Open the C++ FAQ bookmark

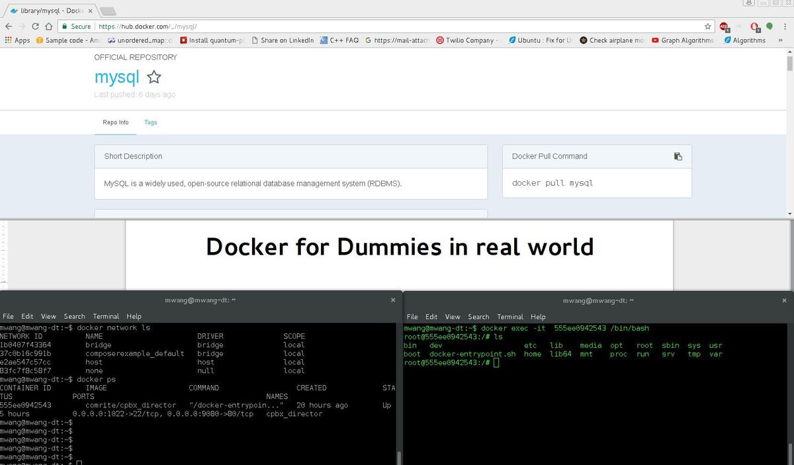tap(339, 40)
